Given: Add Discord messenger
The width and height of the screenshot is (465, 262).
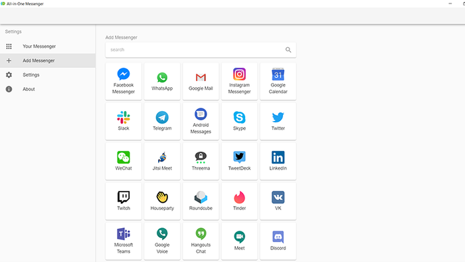Looking at the screenshot, I should pyautogui.click(x=278, y=241).
